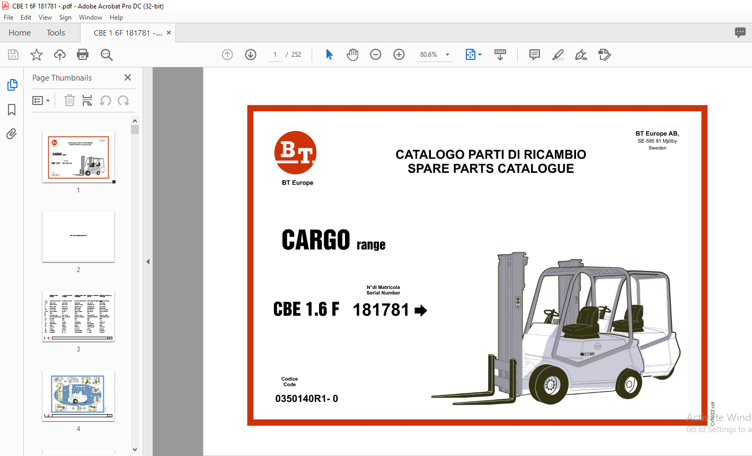Click the Save file icon
Screen dimensions: 752x456
13,55
